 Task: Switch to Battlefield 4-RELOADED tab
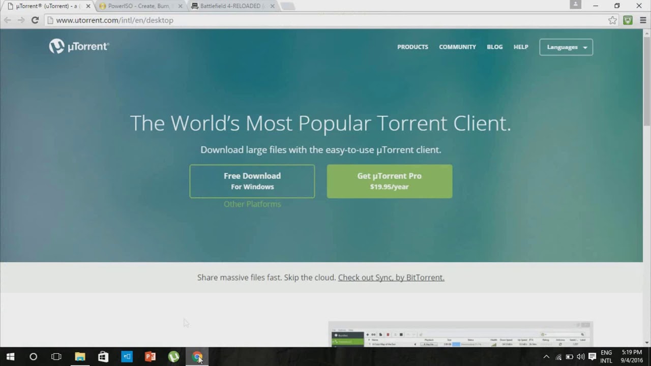pos(233,6)
